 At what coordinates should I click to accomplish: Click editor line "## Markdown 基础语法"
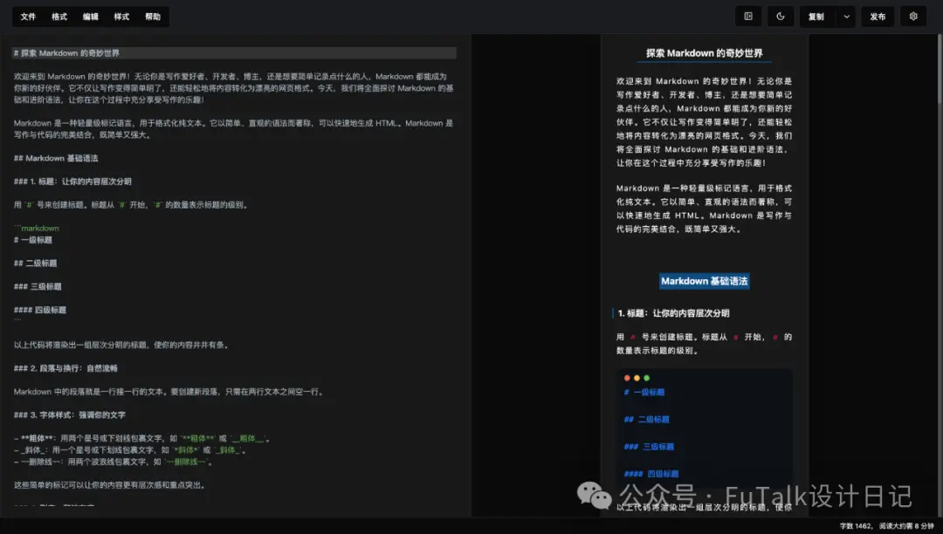[56, 159]
